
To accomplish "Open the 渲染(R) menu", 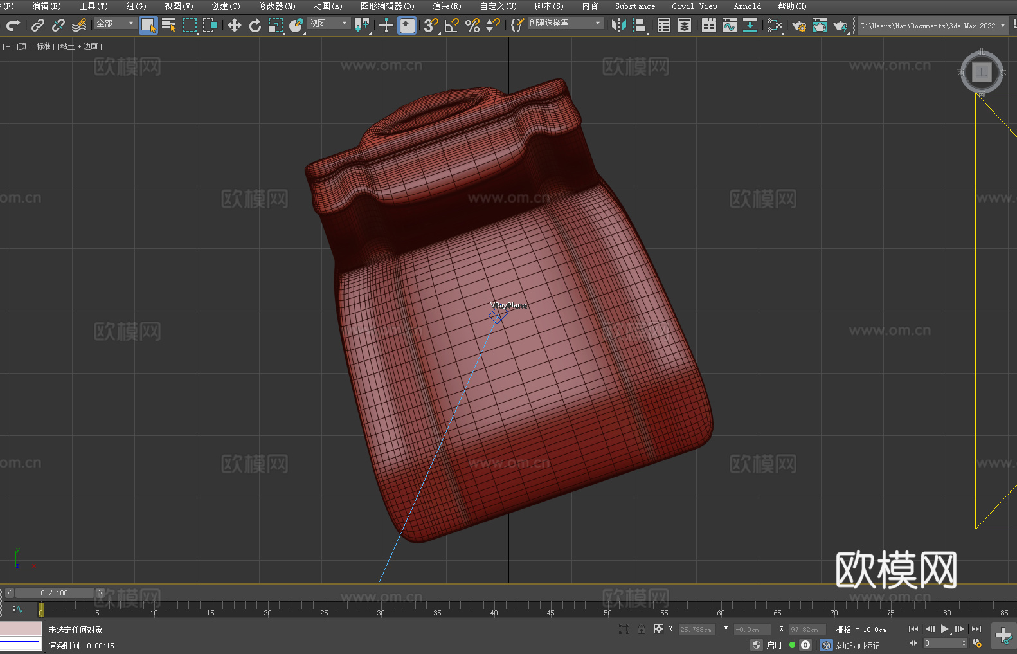I will click(447, 6).
